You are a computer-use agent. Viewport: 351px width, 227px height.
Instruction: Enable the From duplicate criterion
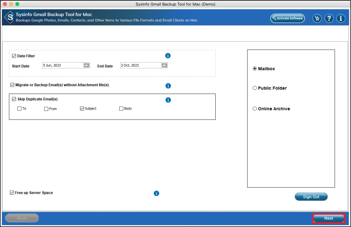[x=46, y=109]
